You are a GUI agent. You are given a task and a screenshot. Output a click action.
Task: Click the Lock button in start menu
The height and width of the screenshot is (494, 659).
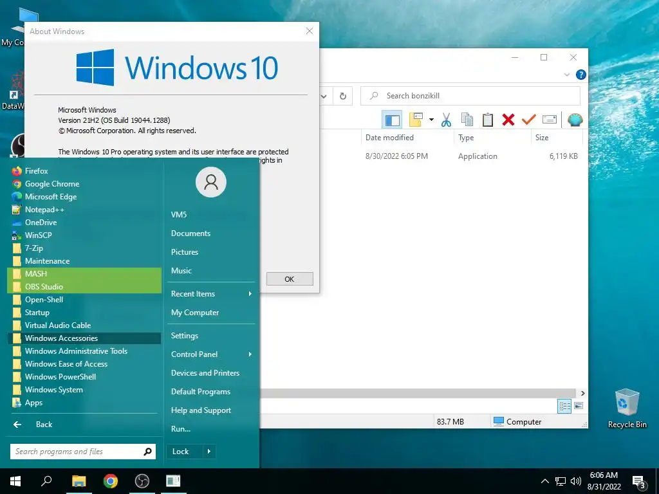(x=184, y=452)
